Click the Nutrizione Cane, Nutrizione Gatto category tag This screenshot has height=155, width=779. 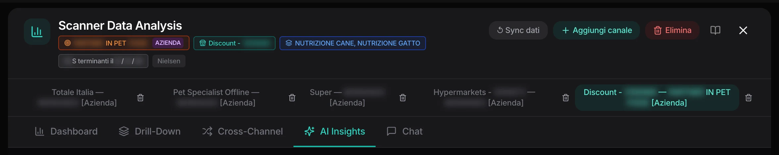(353, 43)
